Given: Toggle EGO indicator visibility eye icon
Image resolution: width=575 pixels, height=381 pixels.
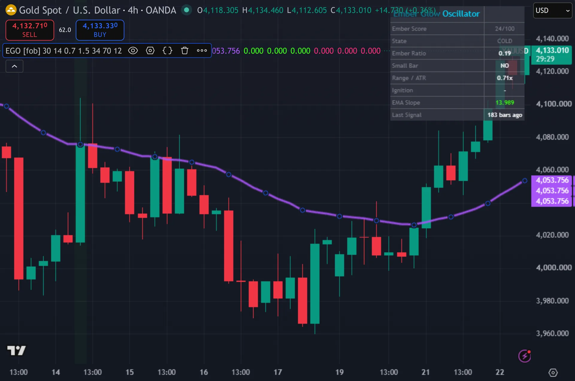Looking at the screenshot, I should (x=133, y=51).
